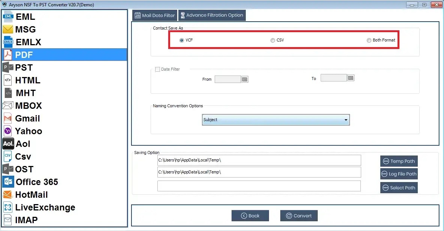Click the MHT file icon

click(x=8, y=93)
